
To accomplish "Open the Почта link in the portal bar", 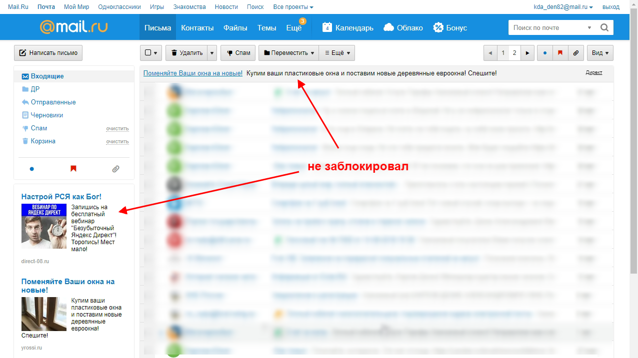I will click(46, 7).
